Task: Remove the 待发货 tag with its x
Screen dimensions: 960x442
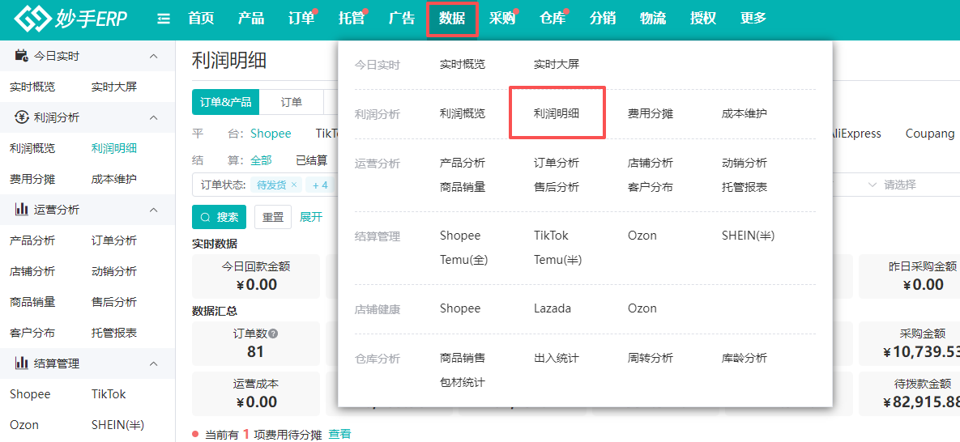Action: 294,185
